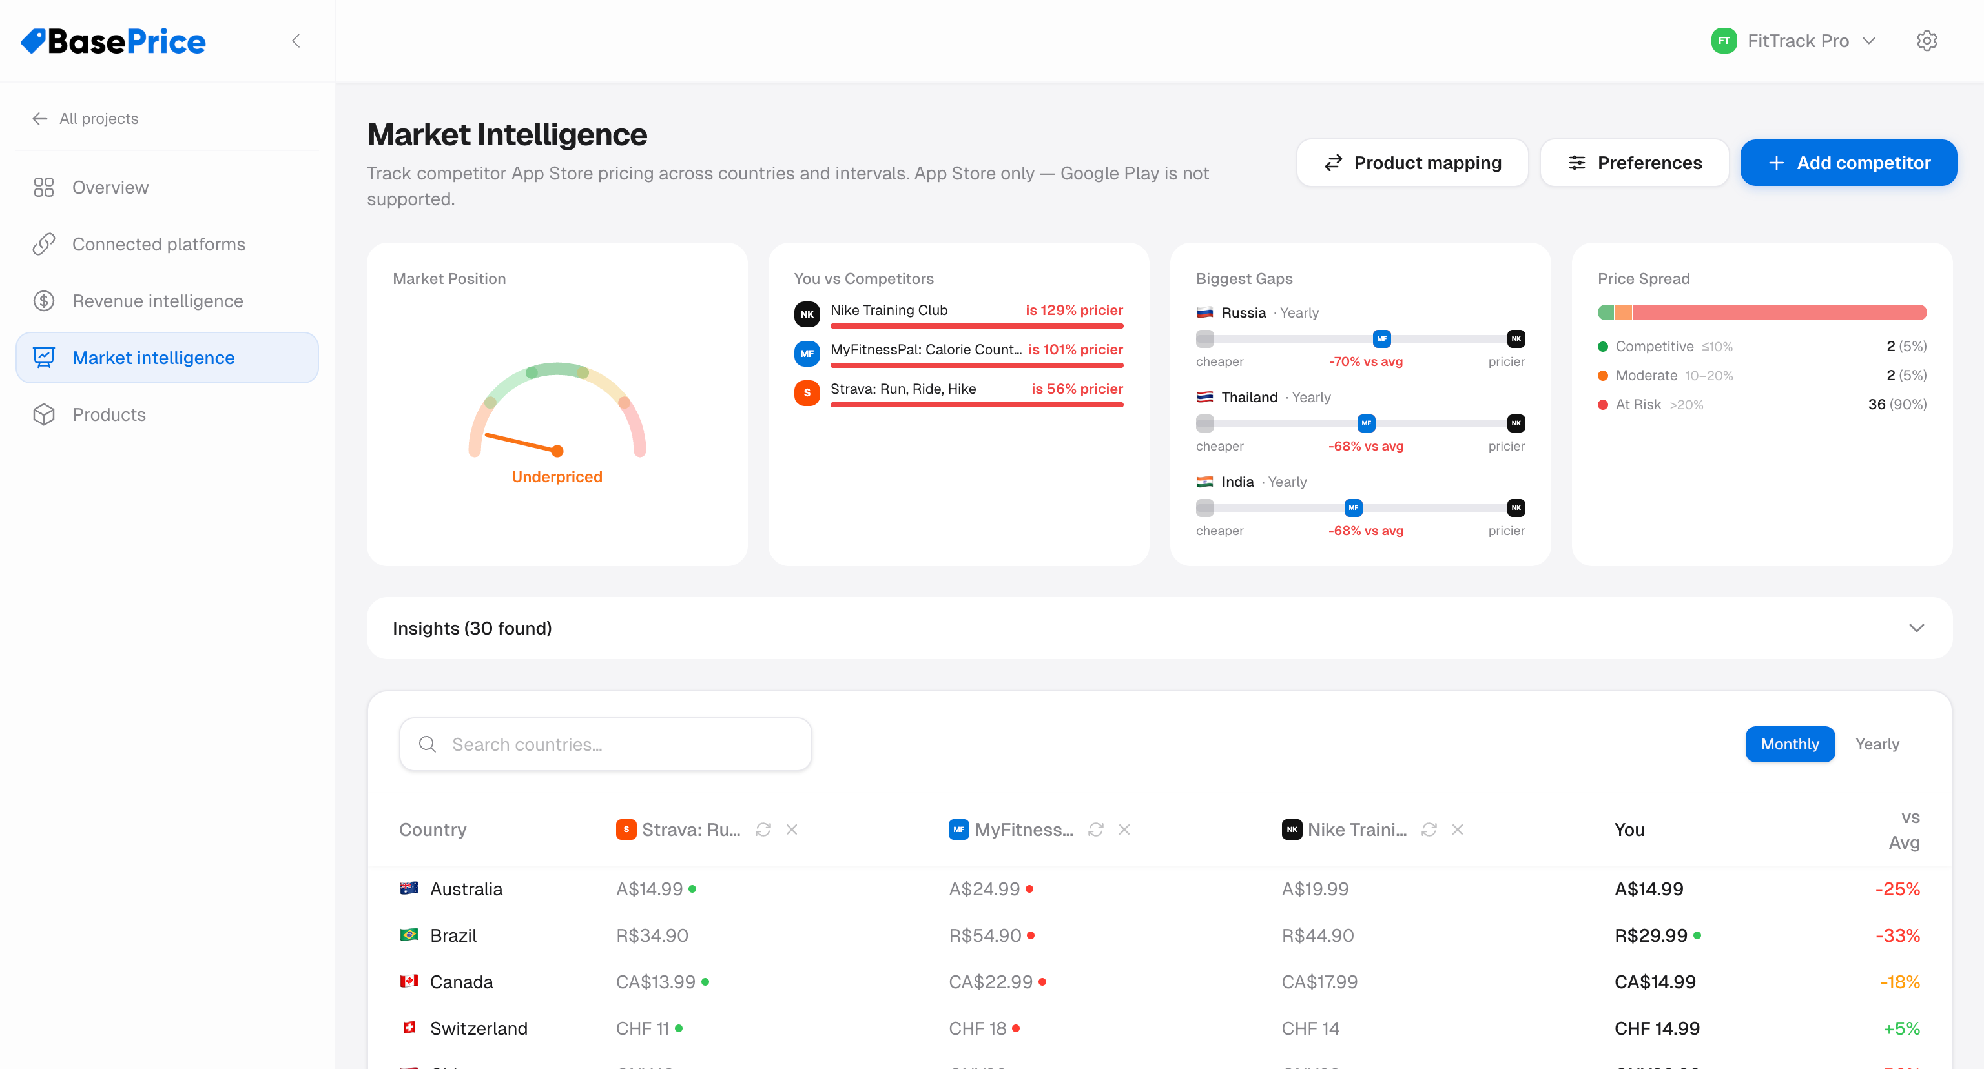Click the Australia flag icon
The image size is (1984, 1069).
409,888
